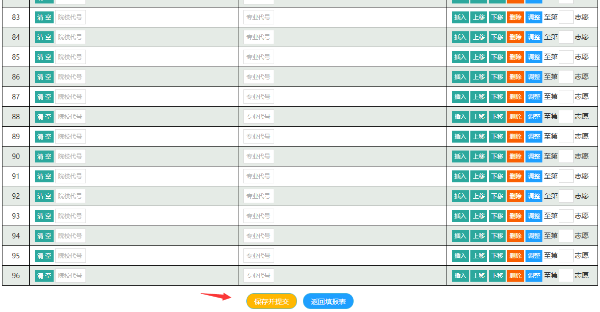This screenshot has height=312, width=600.
Task: Click 插入 in row 92
Action: pyautogui.click(x=460, y=196)
